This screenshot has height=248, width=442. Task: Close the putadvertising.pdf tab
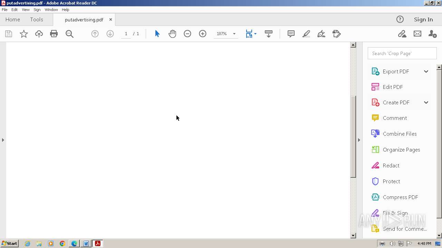(110, 20)
